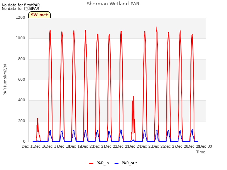Viewport: 227px width, 170px height.
Task: Toggle the PAR_in legend entry
Action: (x=99, y=163)
